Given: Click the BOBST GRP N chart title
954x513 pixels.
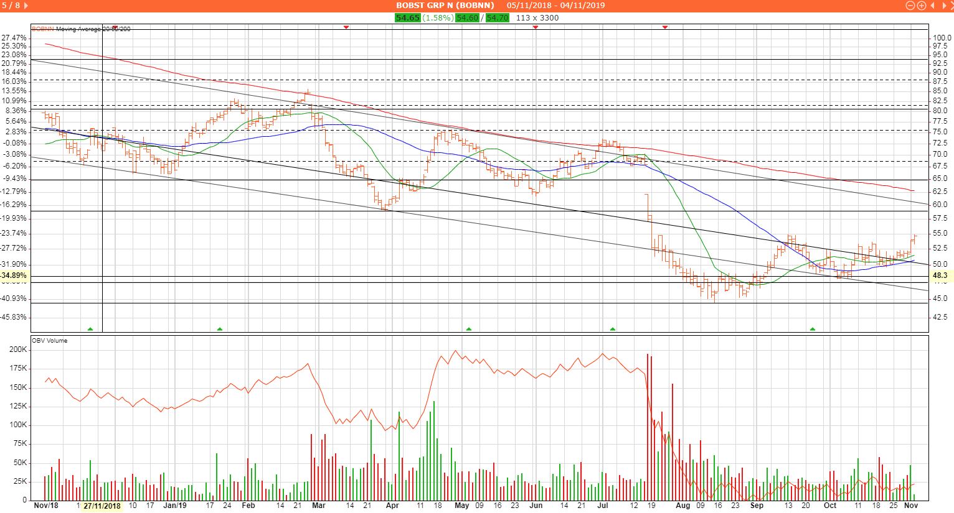Looking at the screenshot, I should coord(445,6).
